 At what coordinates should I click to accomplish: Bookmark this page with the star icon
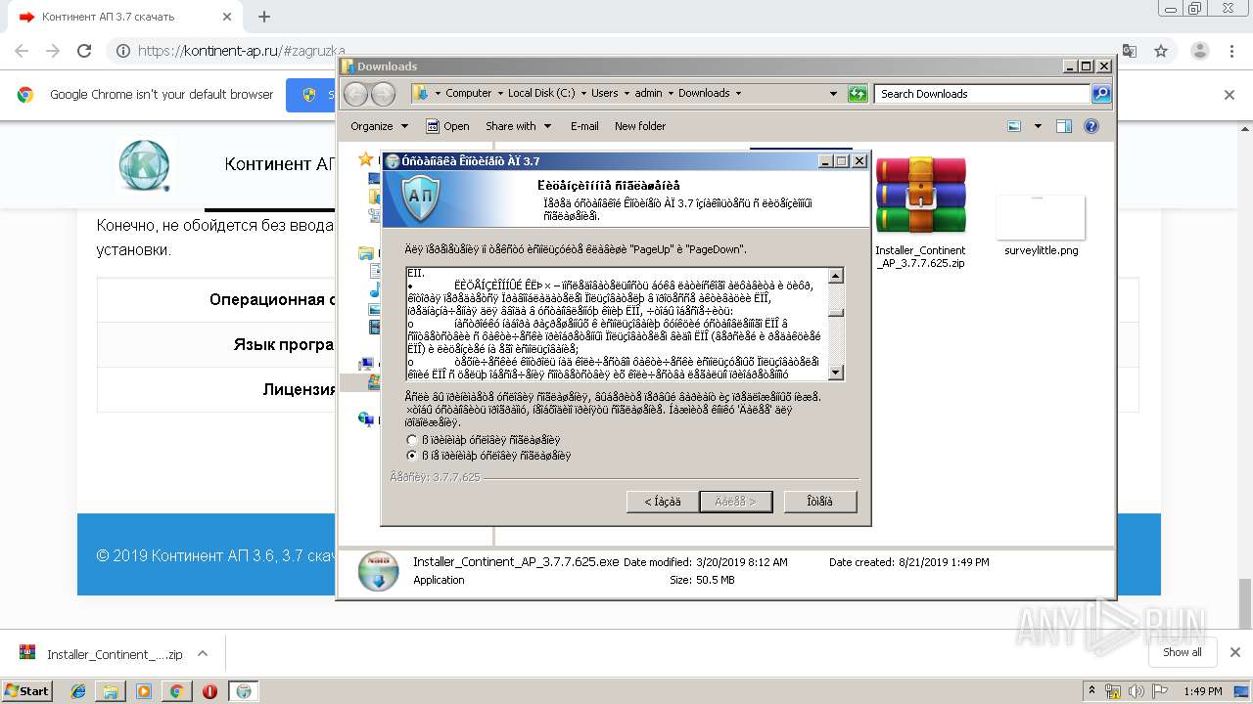1161,51
